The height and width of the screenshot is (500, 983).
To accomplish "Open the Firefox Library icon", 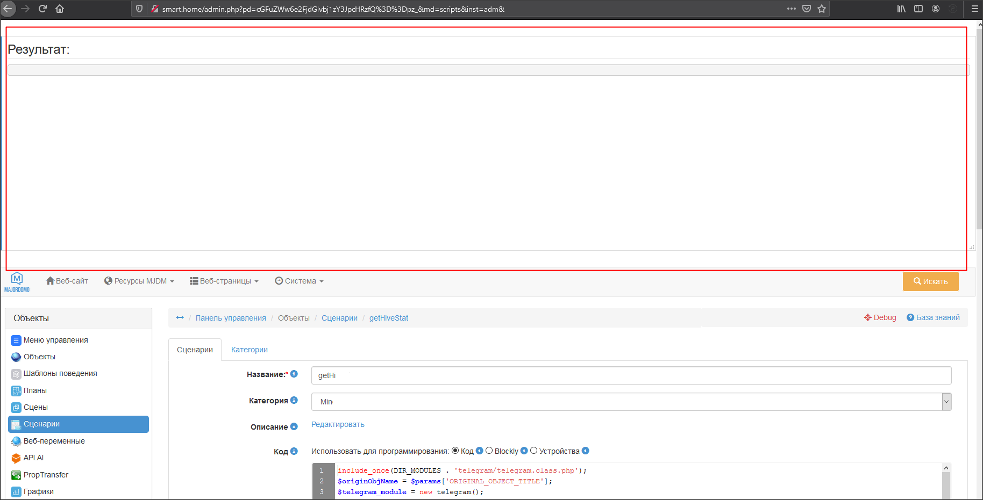I will [x=901, y=9].
